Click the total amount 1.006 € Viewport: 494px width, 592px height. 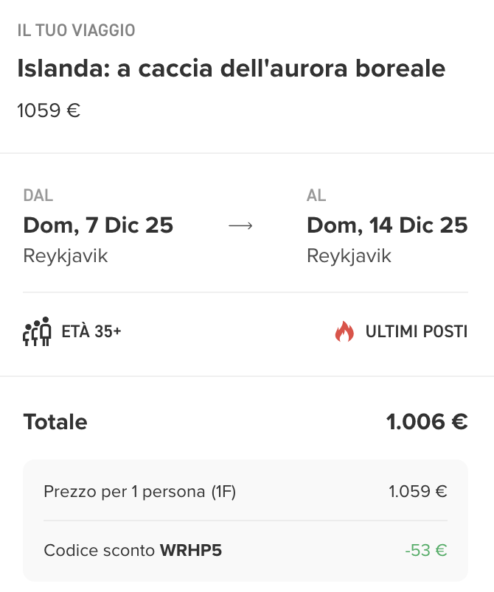point(427,422)
